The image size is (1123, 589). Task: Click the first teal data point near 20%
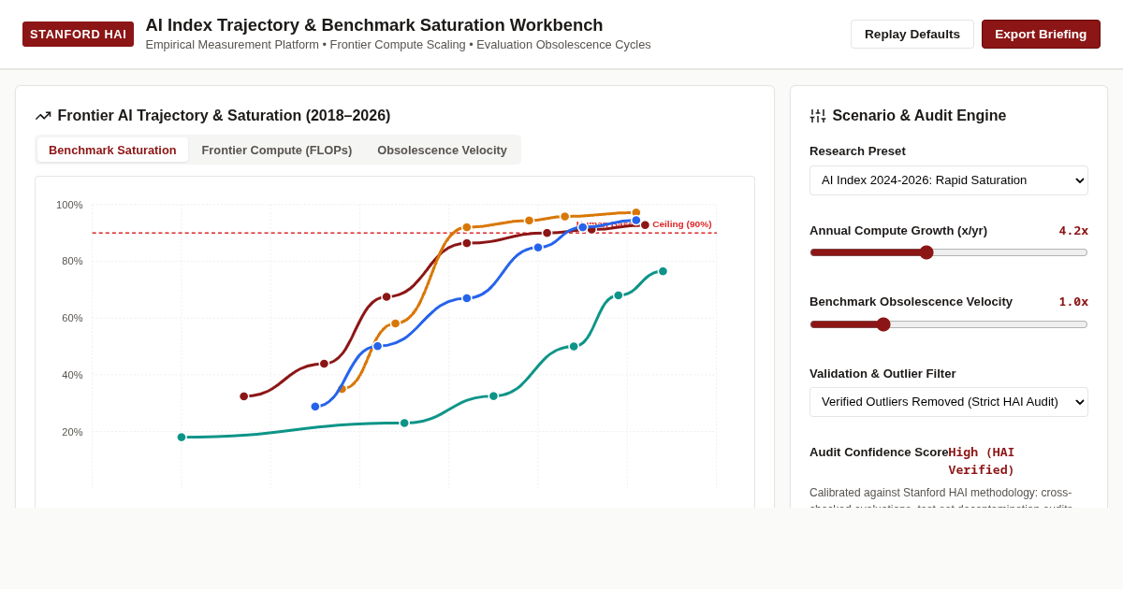(182, 438)
